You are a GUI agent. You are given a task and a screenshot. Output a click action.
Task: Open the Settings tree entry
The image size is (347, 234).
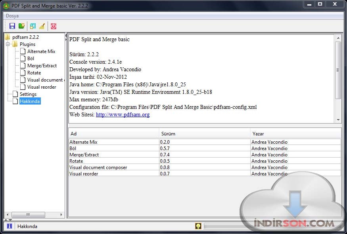click(28, 94)
